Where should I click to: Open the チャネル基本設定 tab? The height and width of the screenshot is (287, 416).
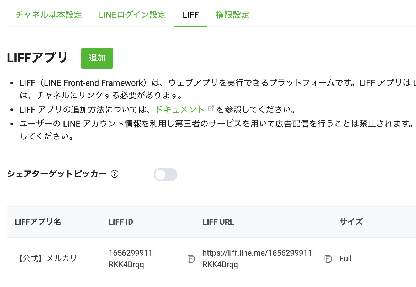point(49,15)
